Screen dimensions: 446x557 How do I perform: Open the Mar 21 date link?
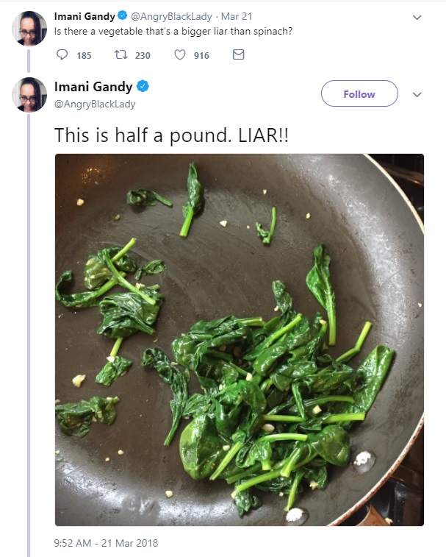(x=237, y=16)
